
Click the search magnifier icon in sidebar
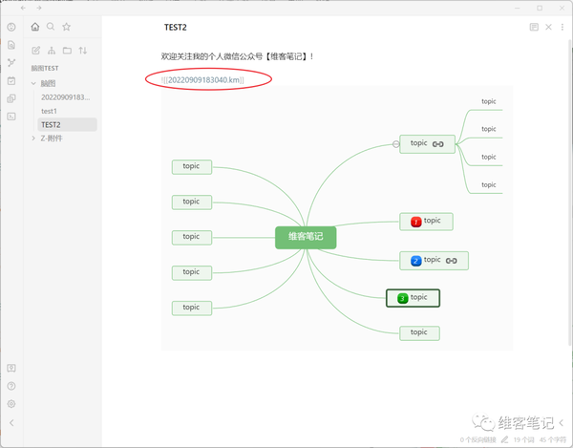(x=51, y=27)
